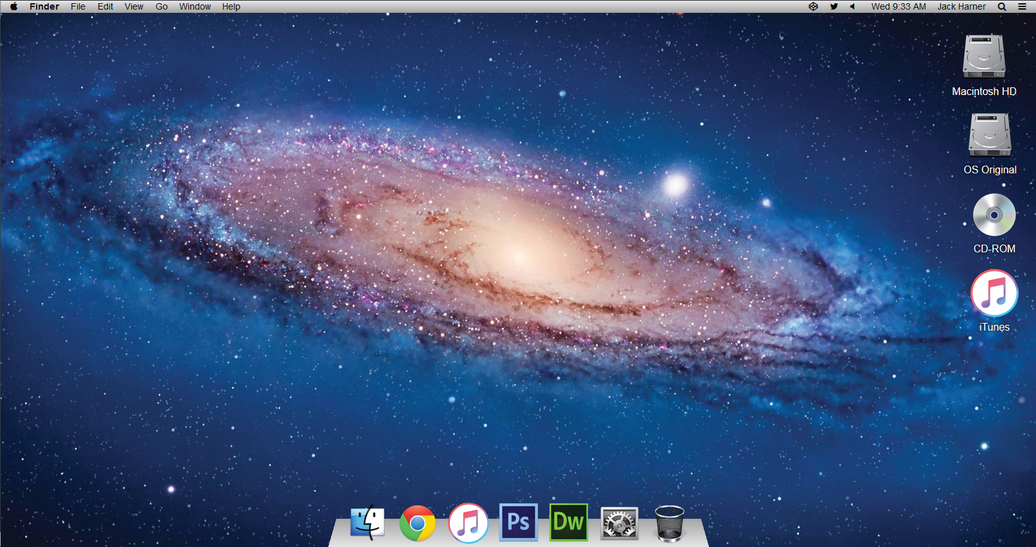Click the CD-ROM label text
Image resolution: width=1036 pixels, height=547 pixels.
(994, 248)
